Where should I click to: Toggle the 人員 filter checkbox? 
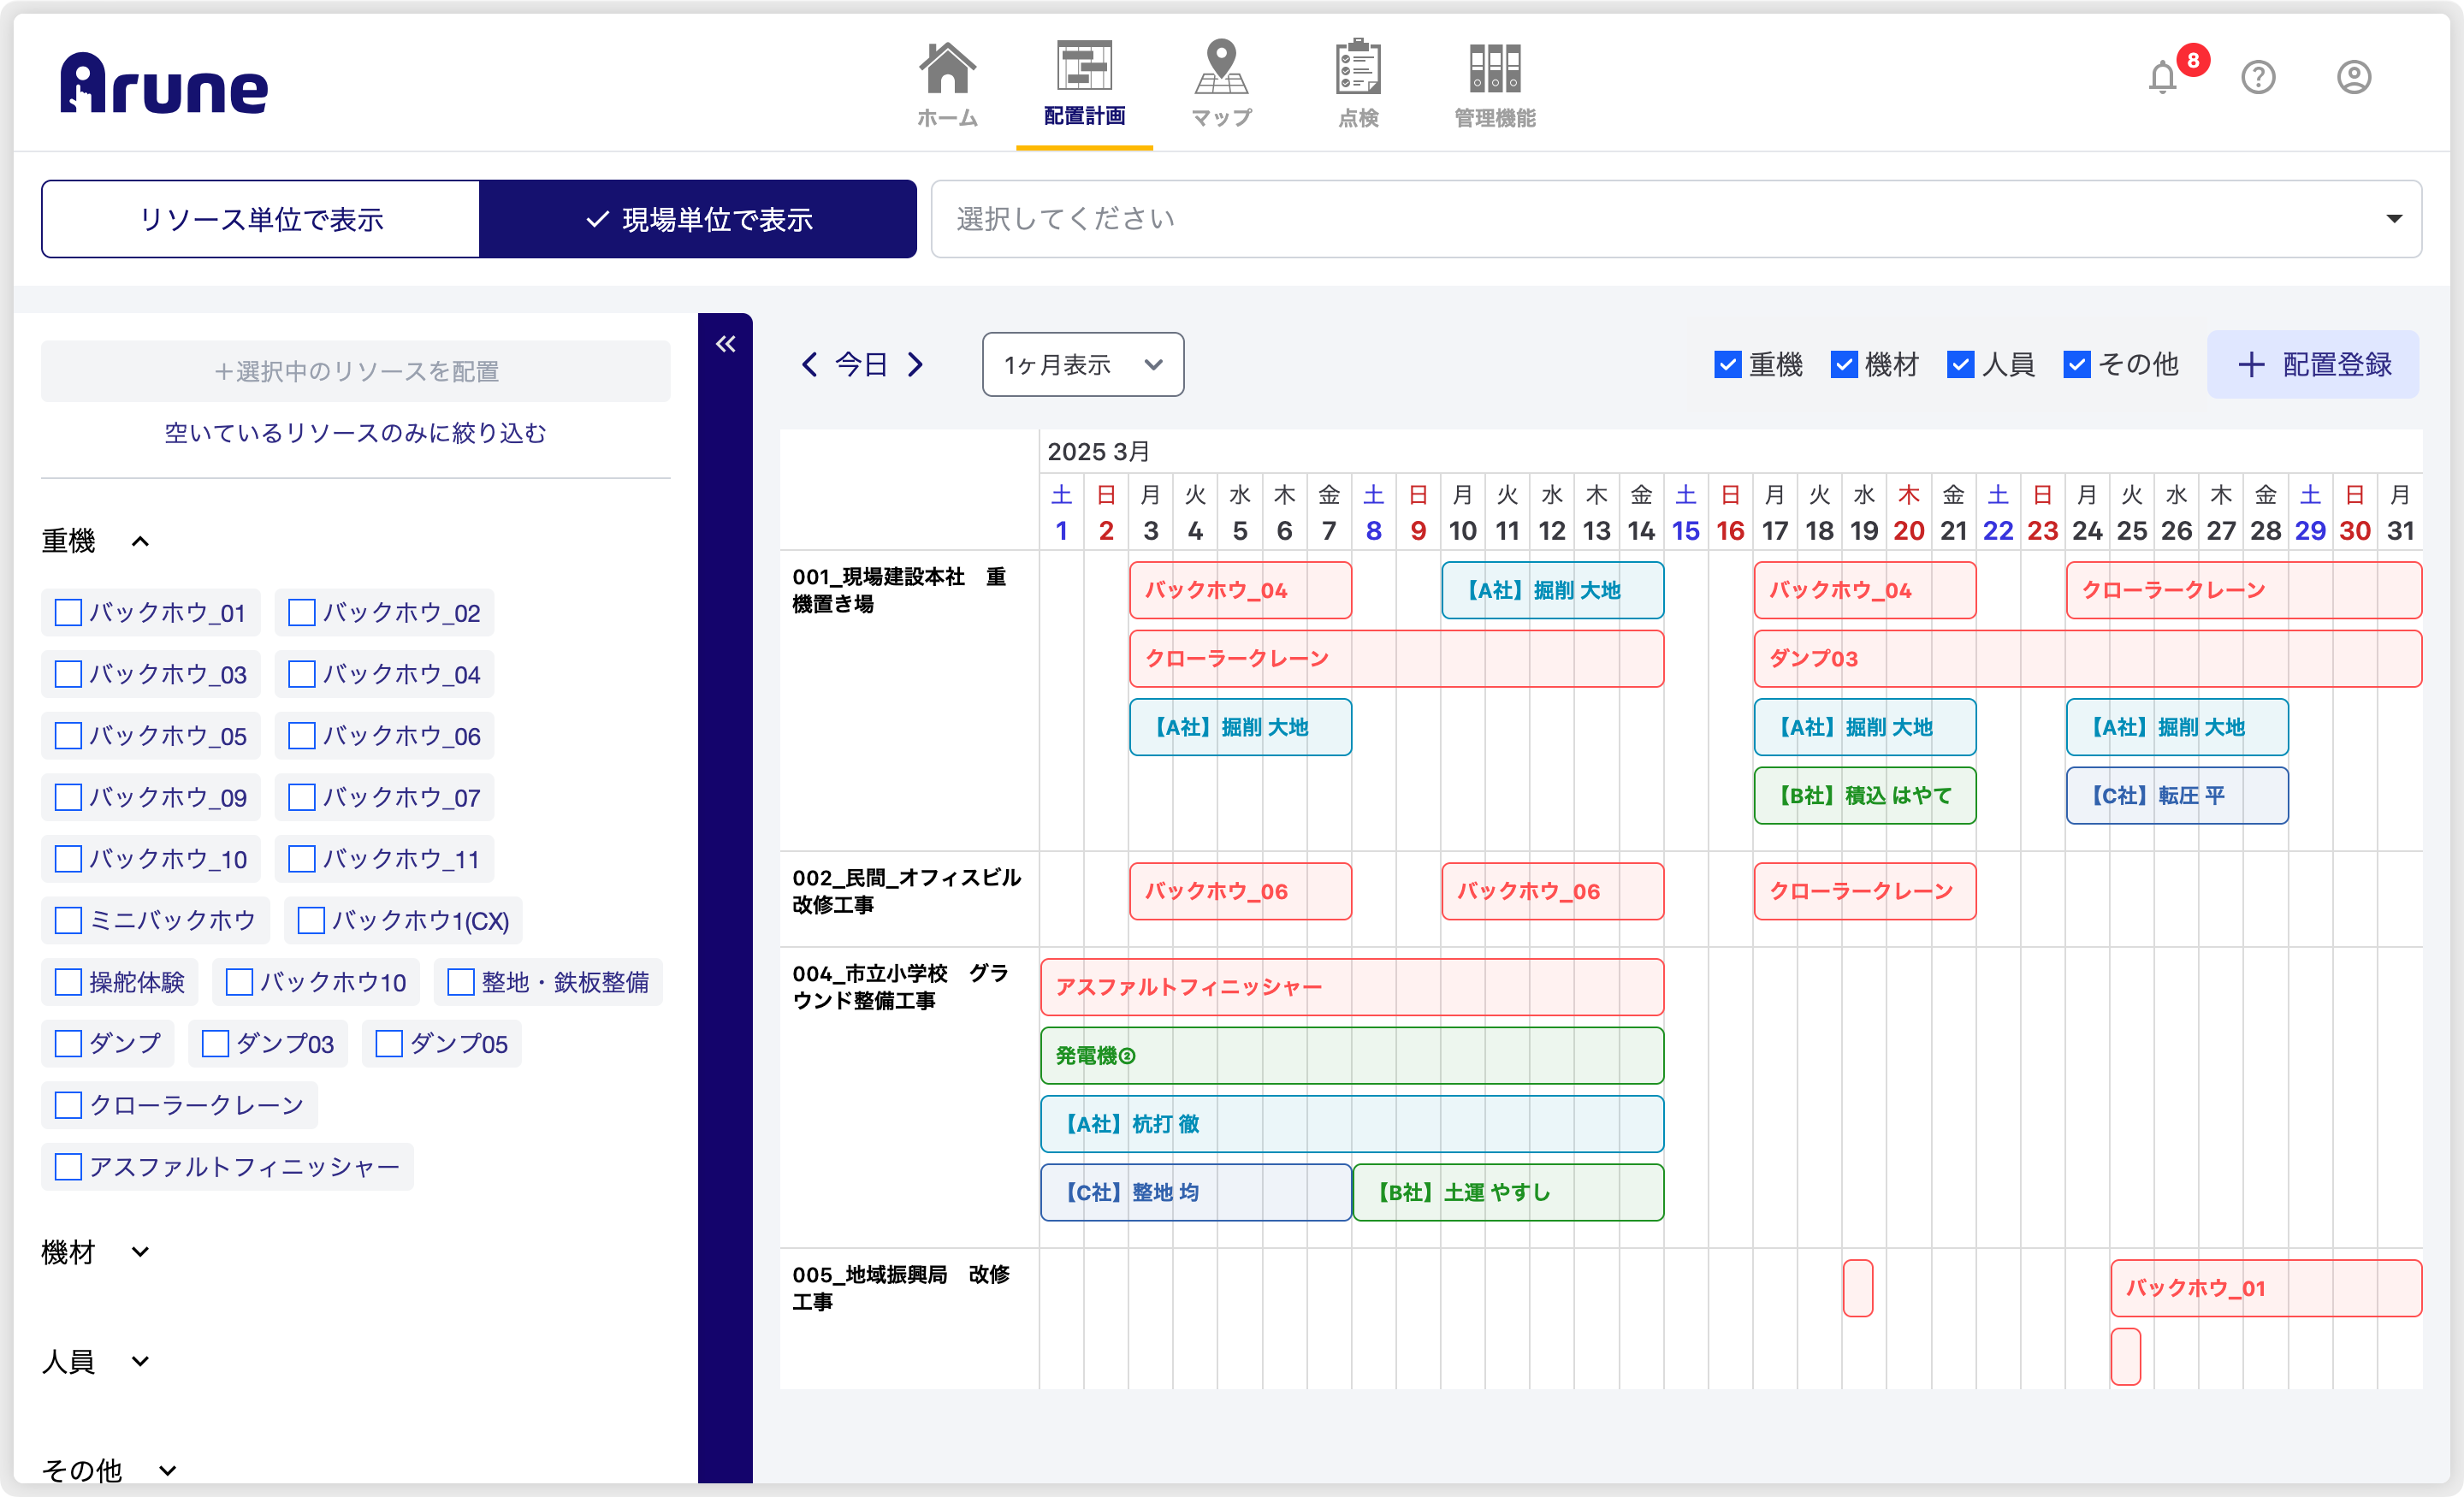pyautogui.click(x=1960, y=365)
